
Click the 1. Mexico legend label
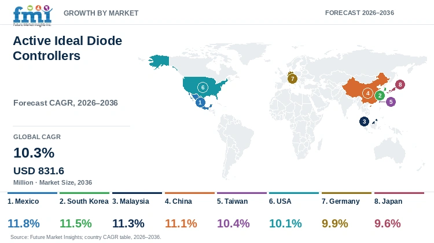click(23, 201)
